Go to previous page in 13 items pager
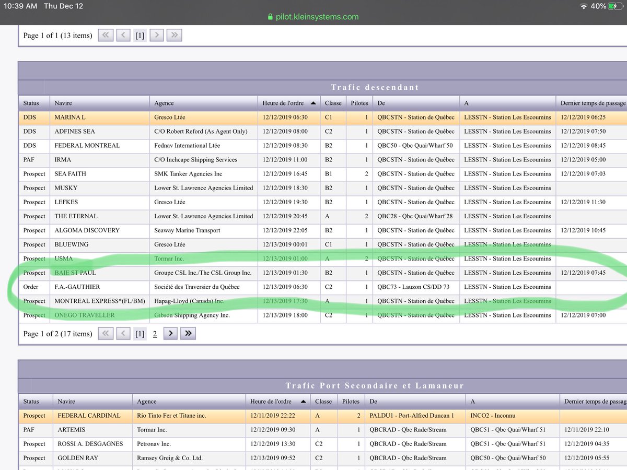 coord(123,36)
